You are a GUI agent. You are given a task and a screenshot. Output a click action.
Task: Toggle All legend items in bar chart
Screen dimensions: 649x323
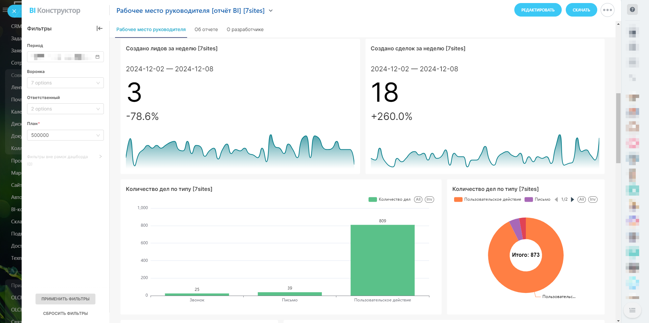tap(418, 199)
